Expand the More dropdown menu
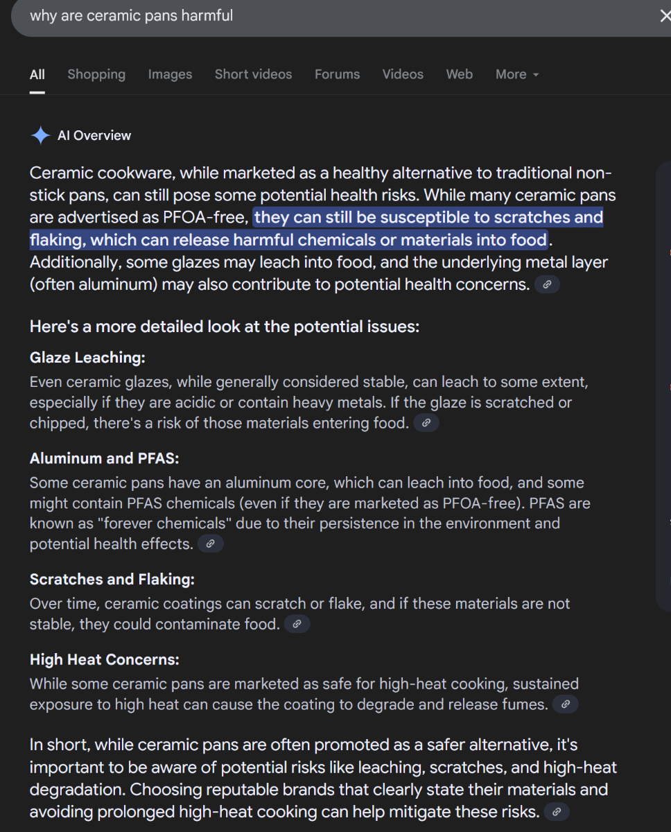Screen dimensions: 671x832 [x=517, y=75]
